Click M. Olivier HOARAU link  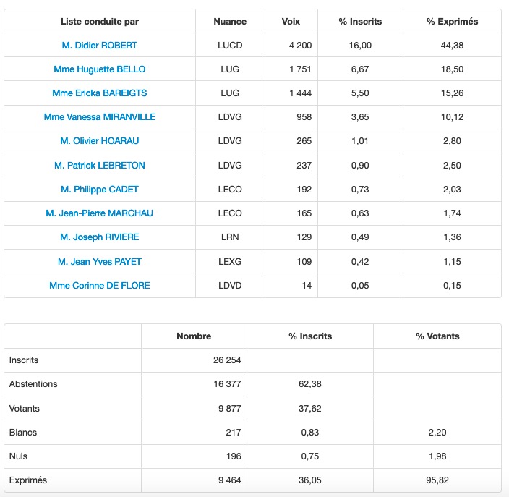100,141
